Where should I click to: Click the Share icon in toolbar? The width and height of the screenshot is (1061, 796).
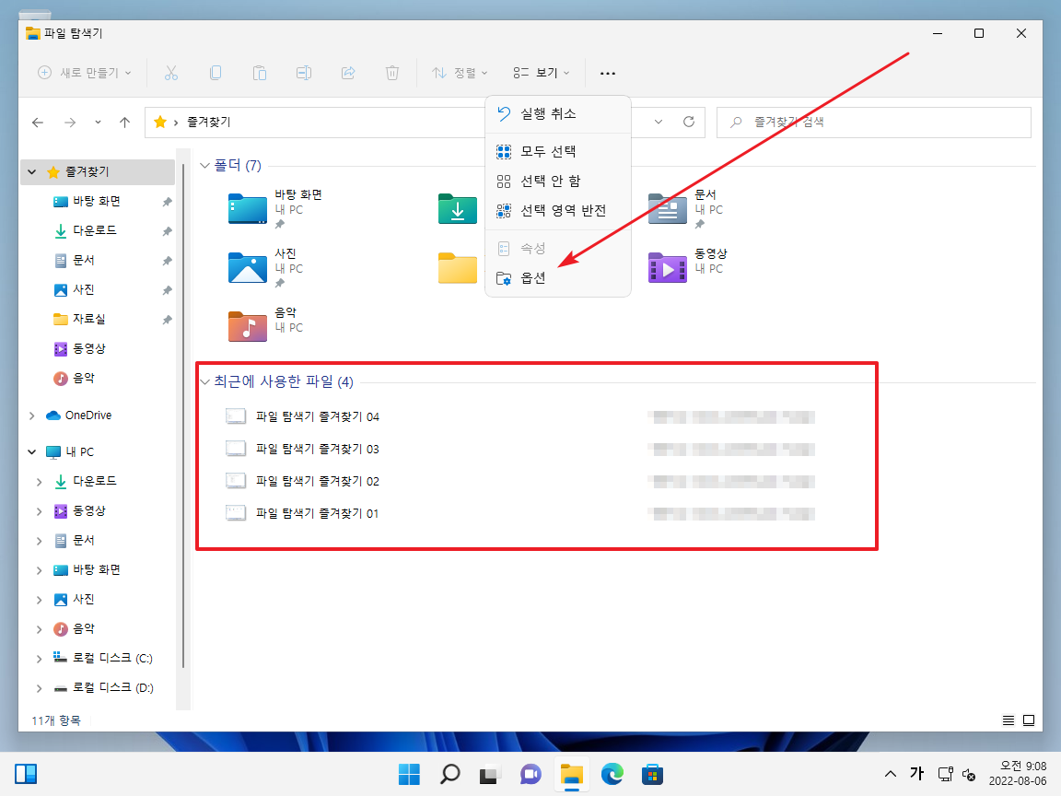pyautogui.click(x=348, y=73)
